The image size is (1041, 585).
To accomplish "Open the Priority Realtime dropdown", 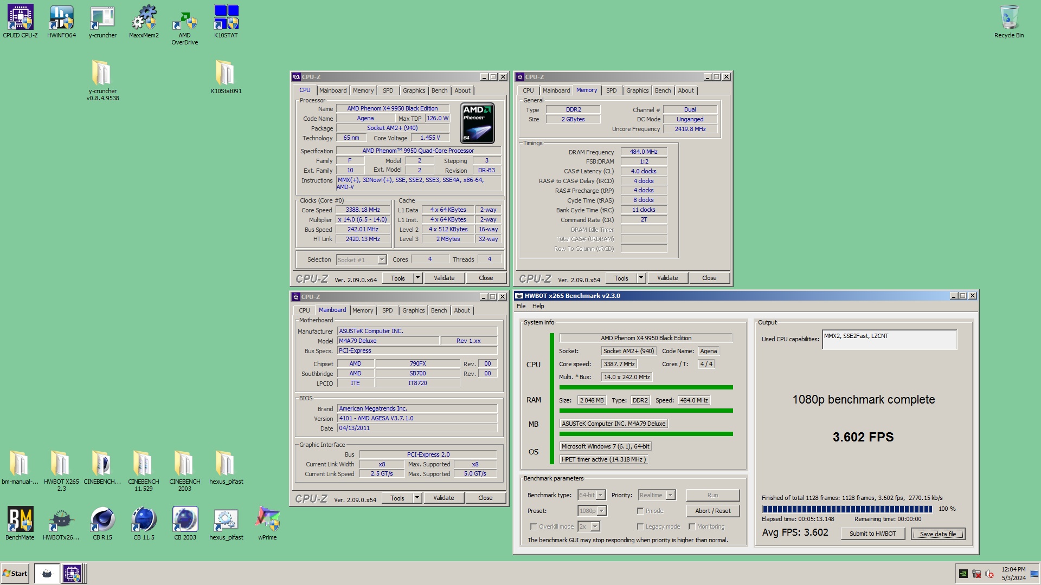I will (x=671, y=495).
